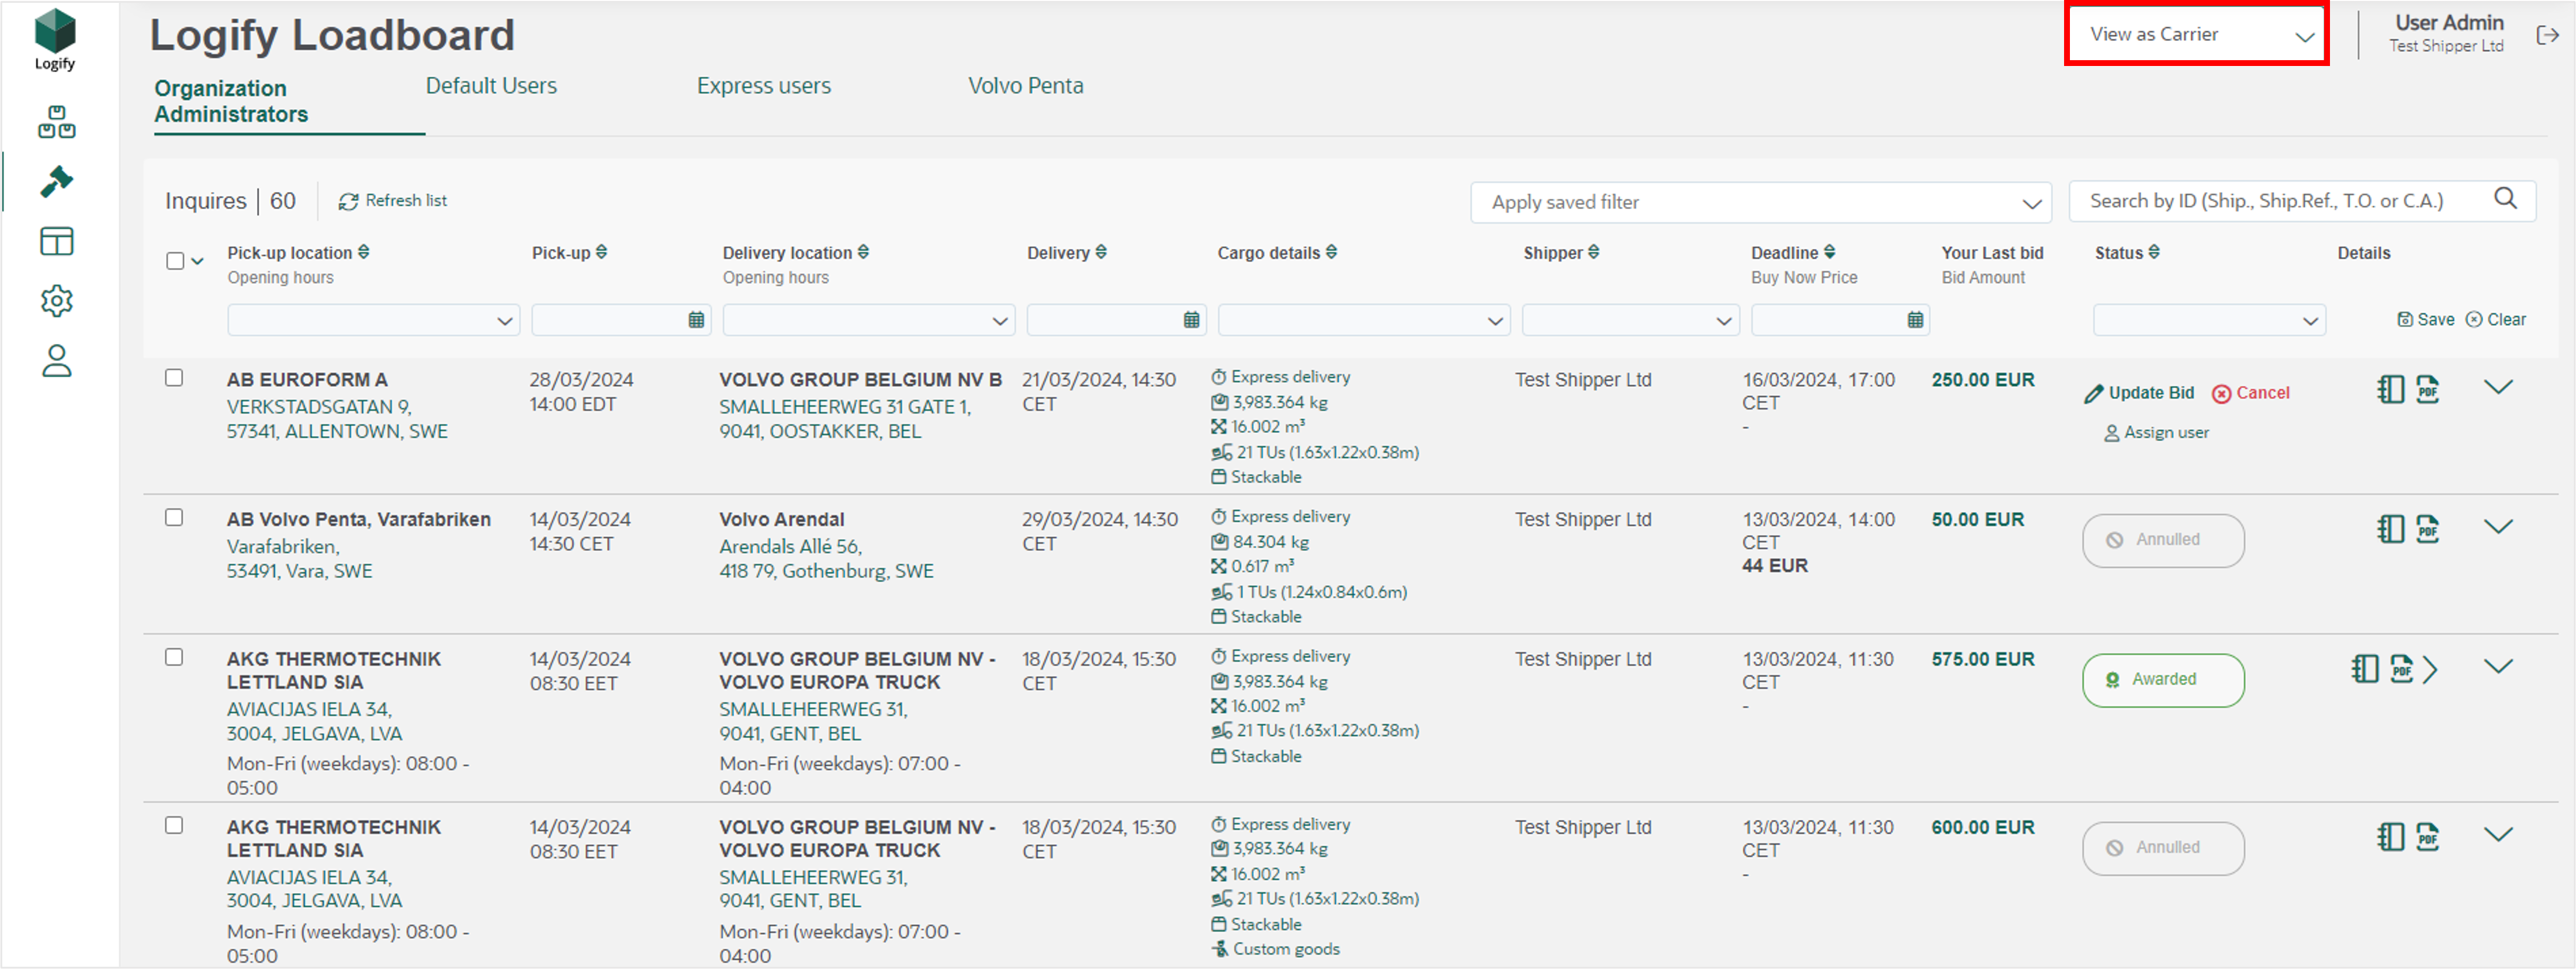Screen dimensions: 2576x969
Task: Open the Apply saved filter dropdown
Action: pos(1761,202)
